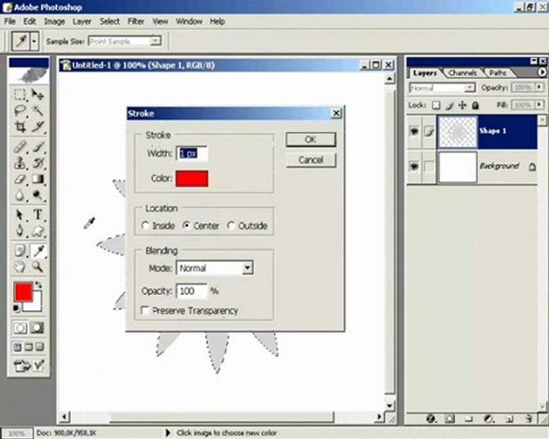The height and width of the screenshot is (439, 549).
Task: Select the Healing Brush tool
Action: (x=20, y=147)
